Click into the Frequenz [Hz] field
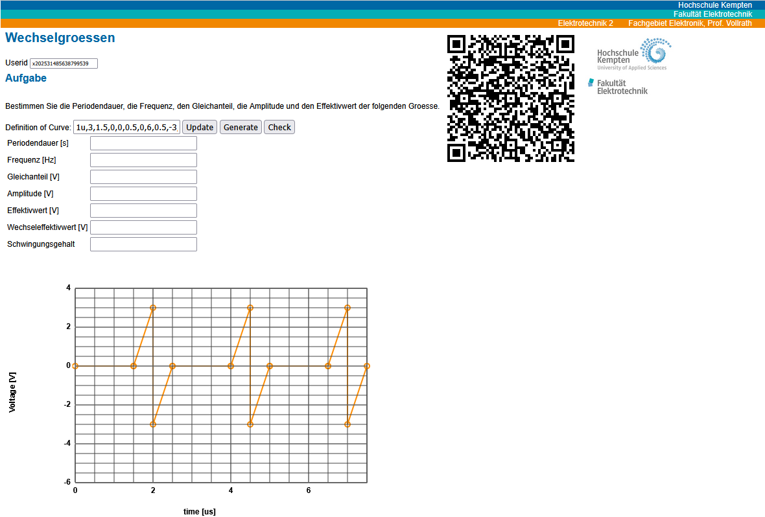Screen dimensions: 765x517 [143, 160]
